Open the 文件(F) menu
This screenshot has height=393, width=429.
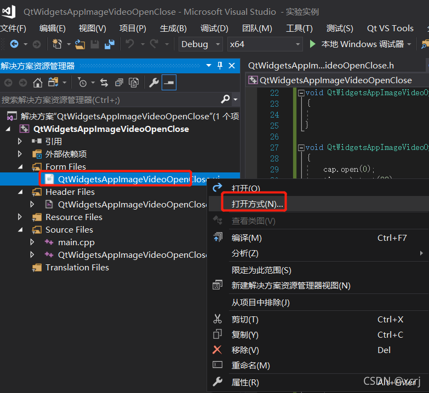[x=13, y=28]
